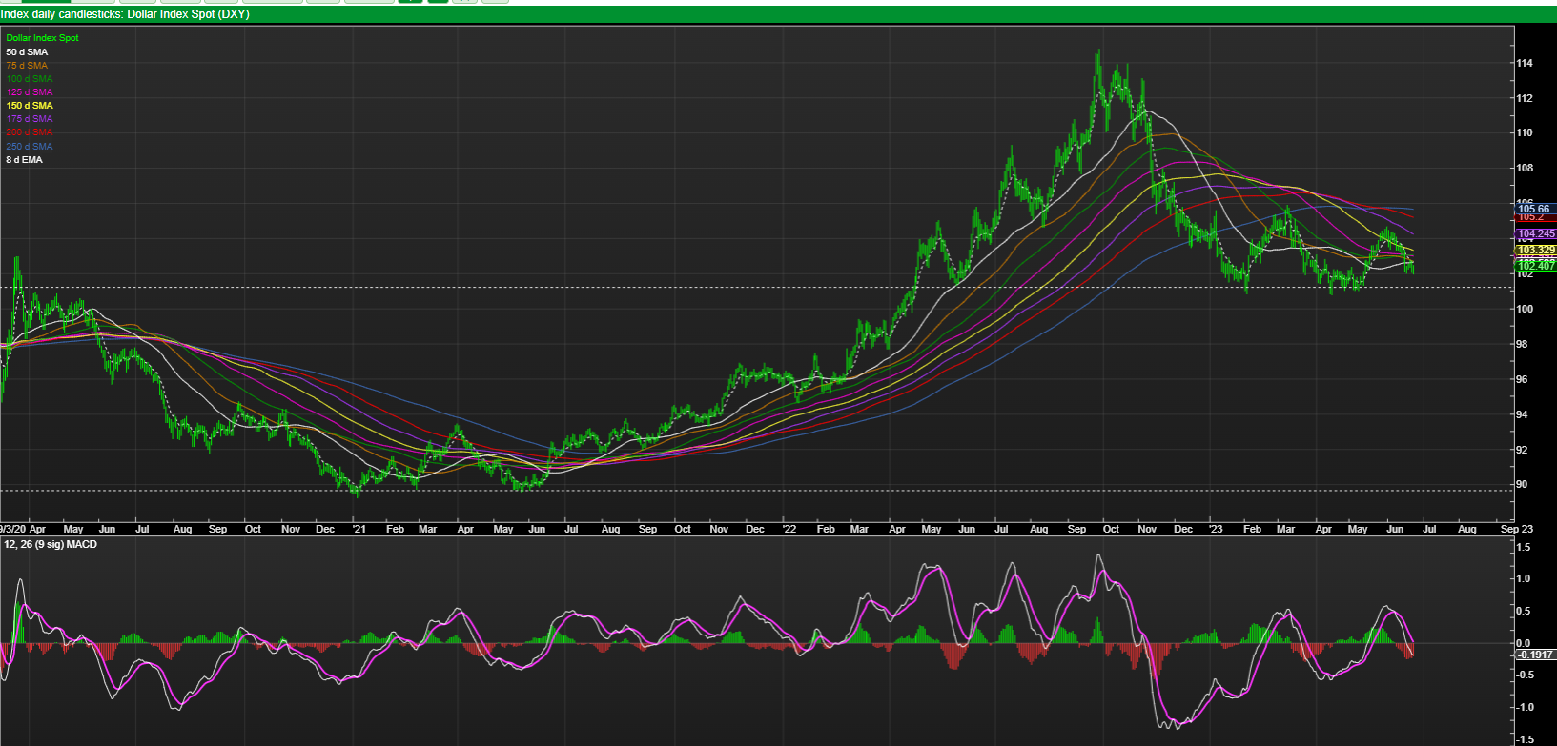Select the '250 d SMA' legend label
Screen dimensions: 1557x746
pyautogui.click(x=30, y=147)
